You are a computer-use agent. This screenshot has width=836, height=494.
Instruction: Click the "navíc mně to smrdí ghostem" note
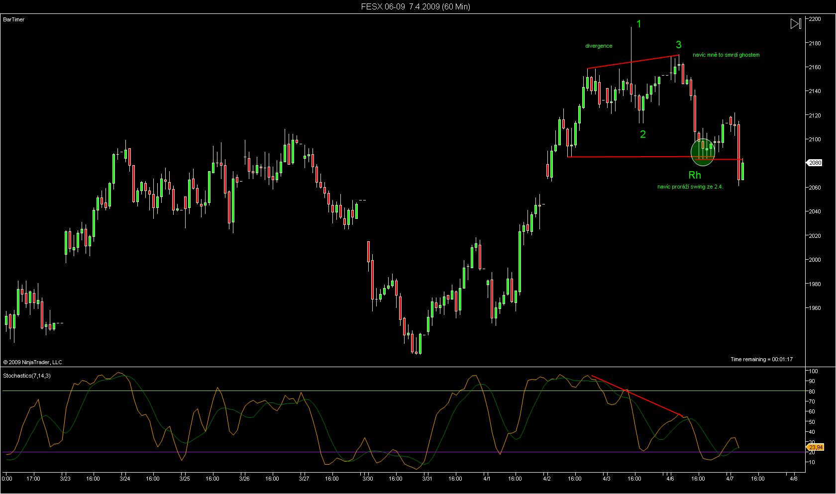pyautogui.click(x=726, y=55)
